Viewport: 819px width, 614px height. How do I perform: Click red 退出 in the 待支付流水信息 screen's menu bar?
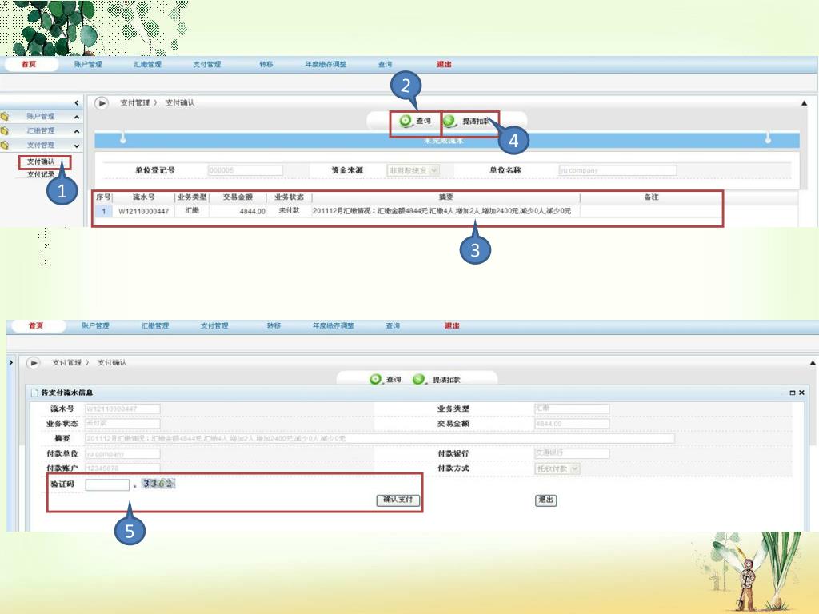coord(453,326)
